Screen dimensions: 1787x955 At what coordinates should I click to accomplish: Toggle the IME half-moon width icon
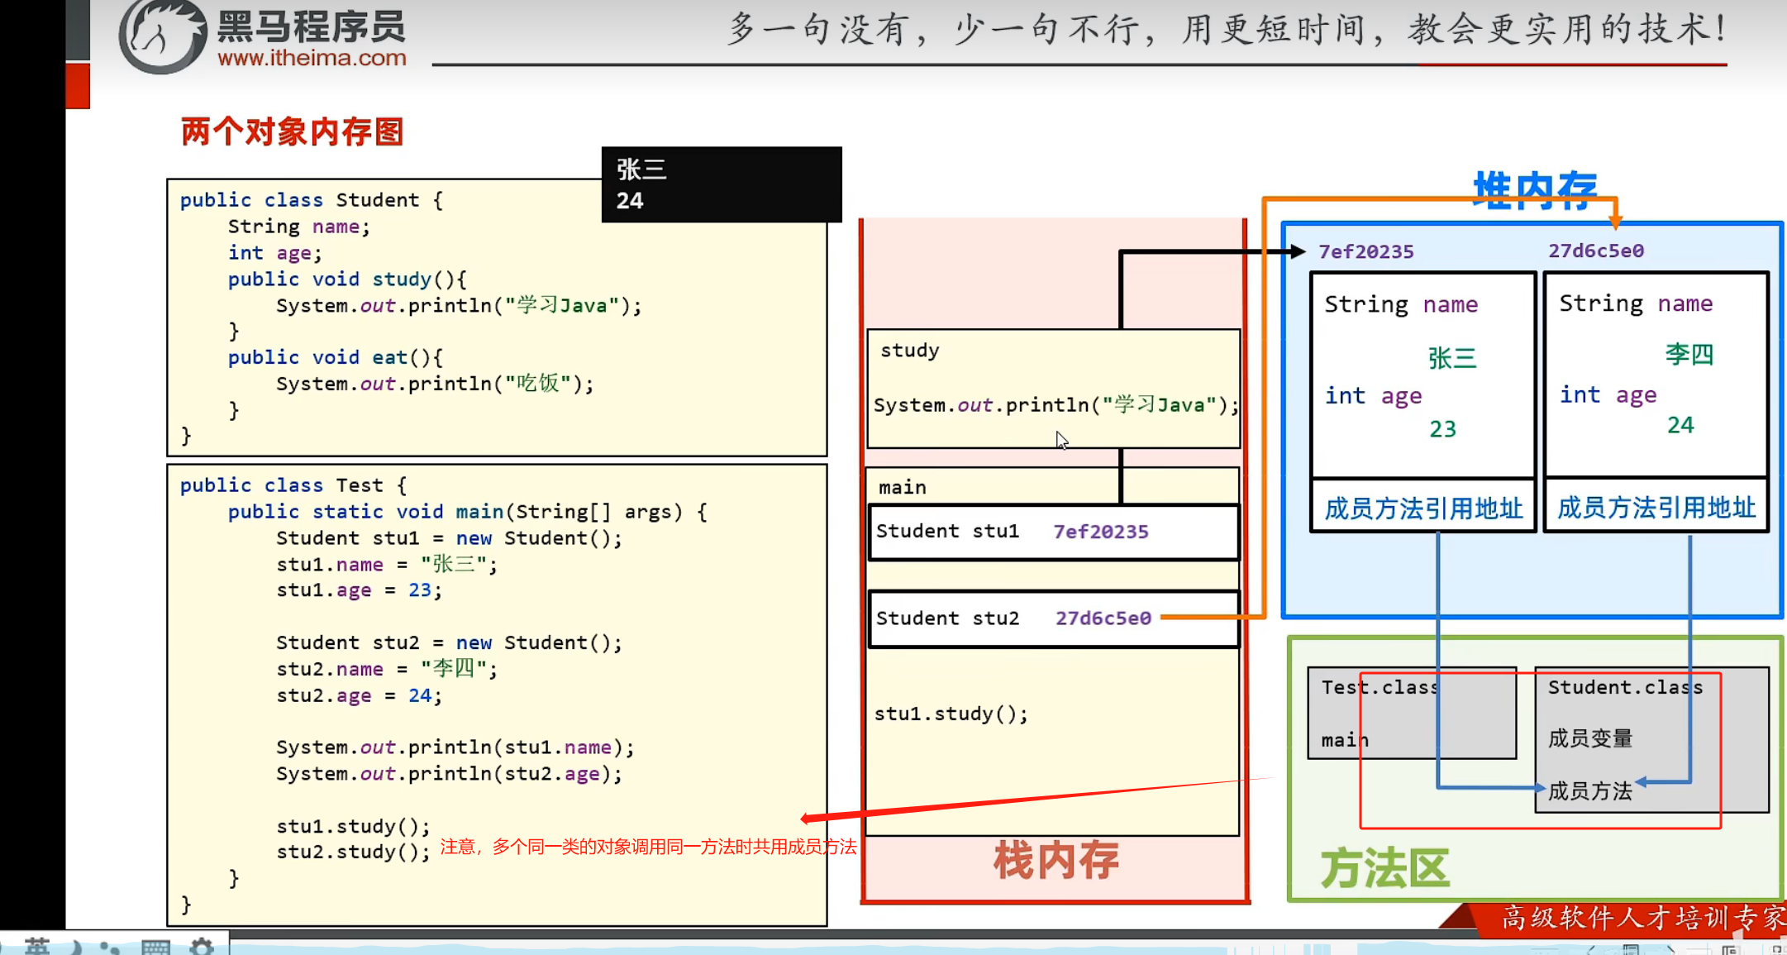point(76,948)
